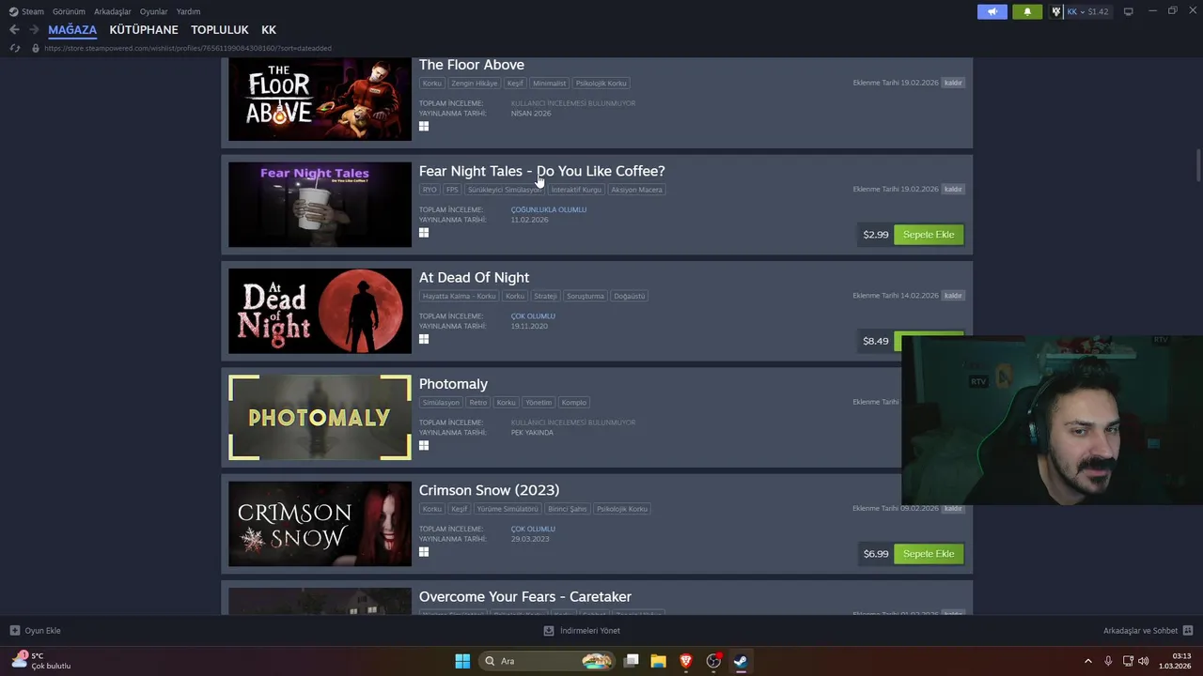Open Photomaly game title
This screenshot has width=1203, height=676.
pos(453,384)
